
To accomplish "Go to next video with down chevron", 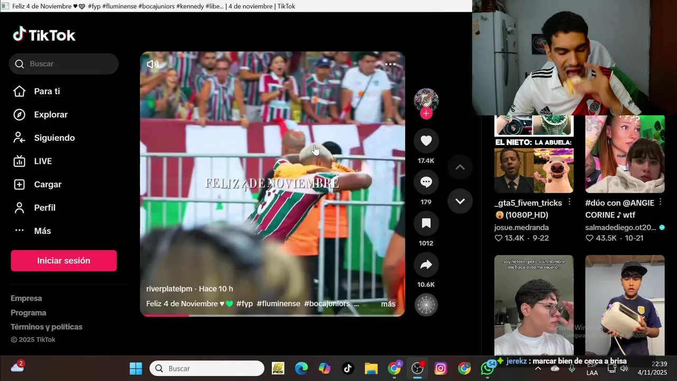I will tap(460, 201).
